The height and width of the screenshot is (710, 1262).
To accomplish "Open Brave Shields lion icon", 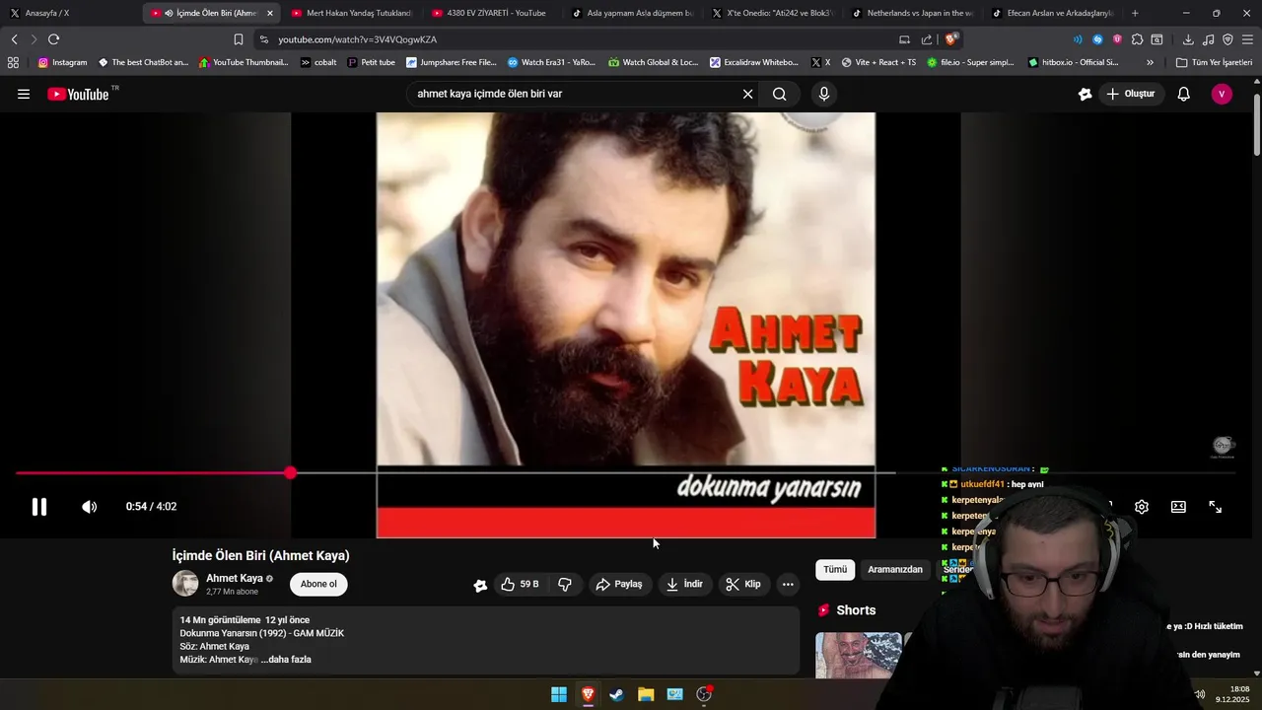I will tap(950, 39).
